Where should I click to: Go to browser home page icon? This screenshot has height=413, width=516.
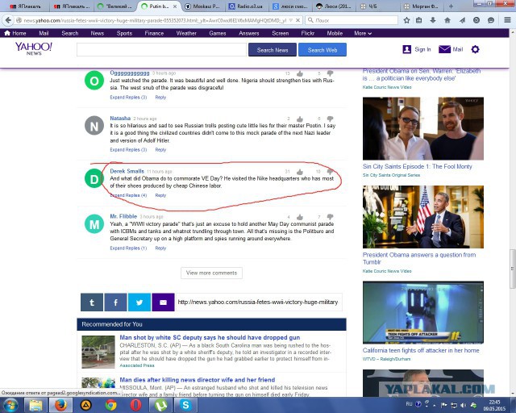point(447,20)
